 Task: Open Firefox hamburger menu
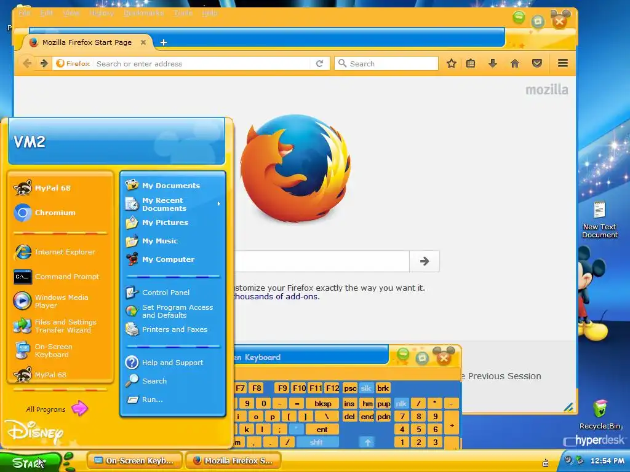coord(562,63)
